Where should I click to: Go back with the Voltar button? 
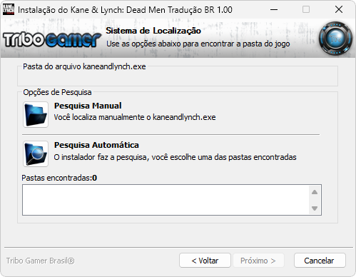(205, 261)
